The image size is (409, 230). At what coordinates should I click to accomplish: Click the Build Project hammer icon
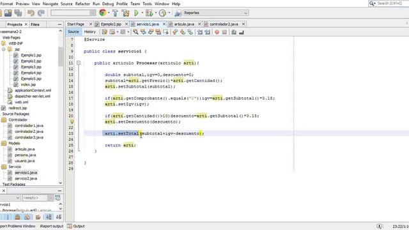click(x=115, y=13)
